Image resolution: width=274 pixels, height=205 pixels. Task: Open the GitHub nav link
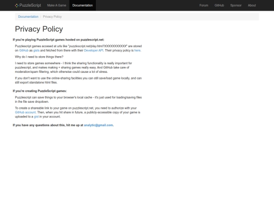coord(219,6)
